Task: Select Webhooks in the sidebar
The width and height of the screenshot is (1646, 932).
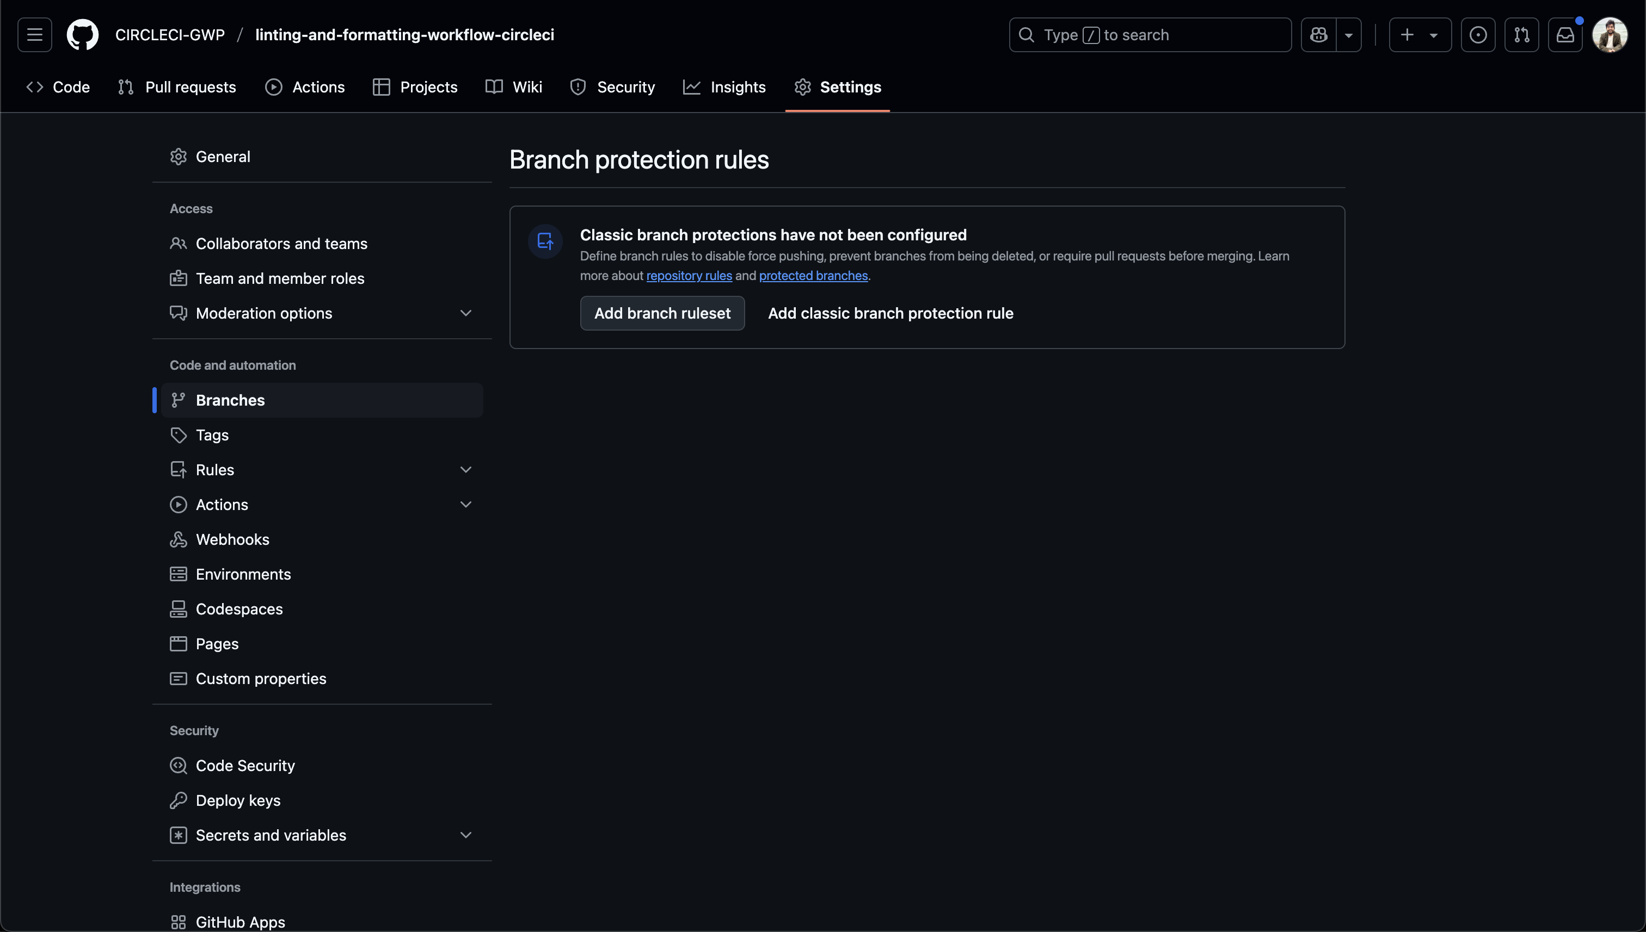Action: pyautogui.click(x=232, y=539)
